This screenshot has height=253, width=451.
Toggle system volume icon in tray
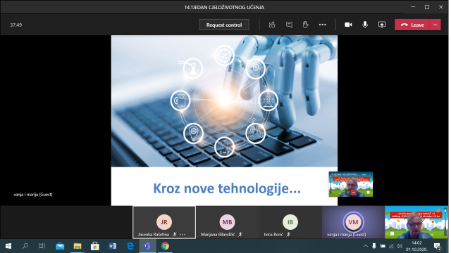pyautogui.click(x=400, y=246)
